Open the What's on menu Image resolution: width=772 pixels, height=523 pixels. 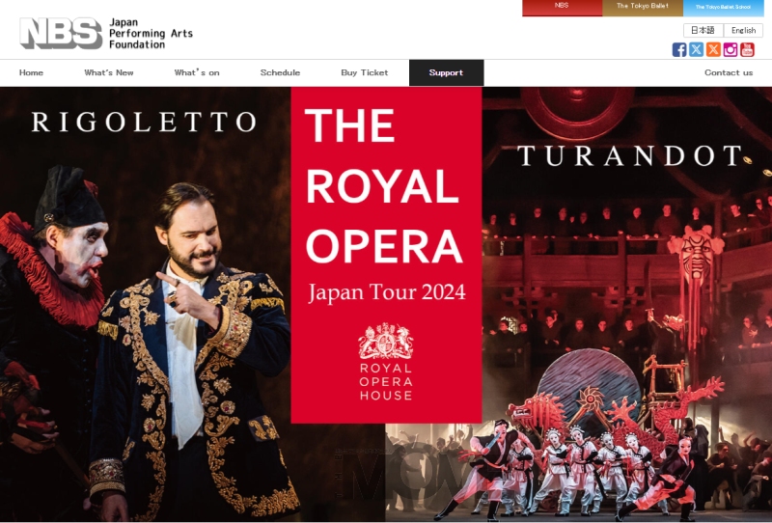click(197, 73)
